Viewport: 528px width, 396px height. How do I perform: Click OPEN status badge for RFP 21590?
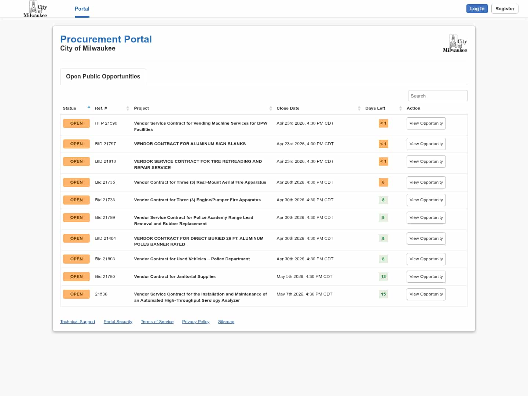pos(76,124)
